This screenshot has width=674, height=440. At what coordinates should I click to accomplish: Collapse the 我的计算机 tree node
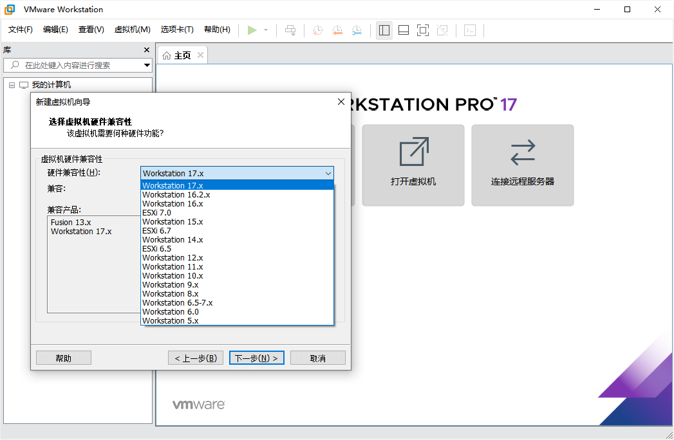point(12,85)
